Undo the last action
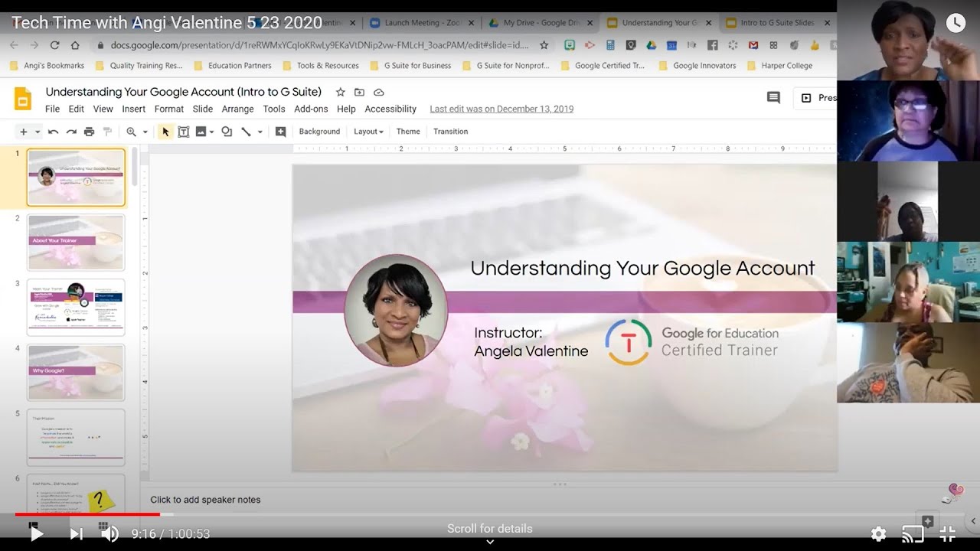Screen dimensions: 980x551 [x=53, y=132]
